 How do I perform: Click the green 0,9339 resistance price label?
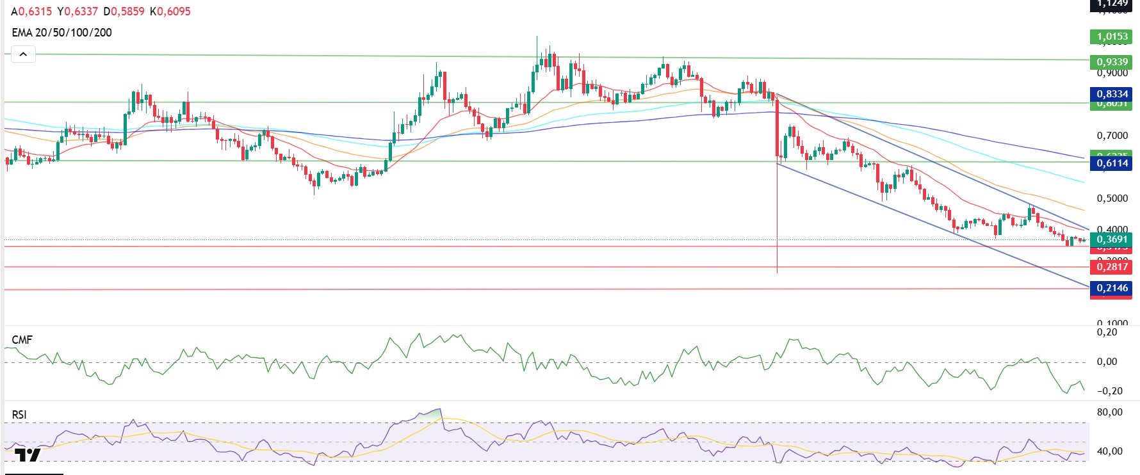coord(1112,62)
